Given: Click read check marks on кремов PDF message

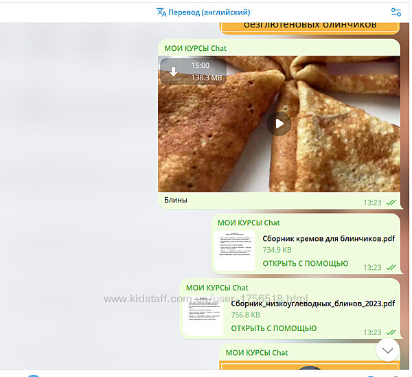Looking at the screenshot, I should click(391, 267).
